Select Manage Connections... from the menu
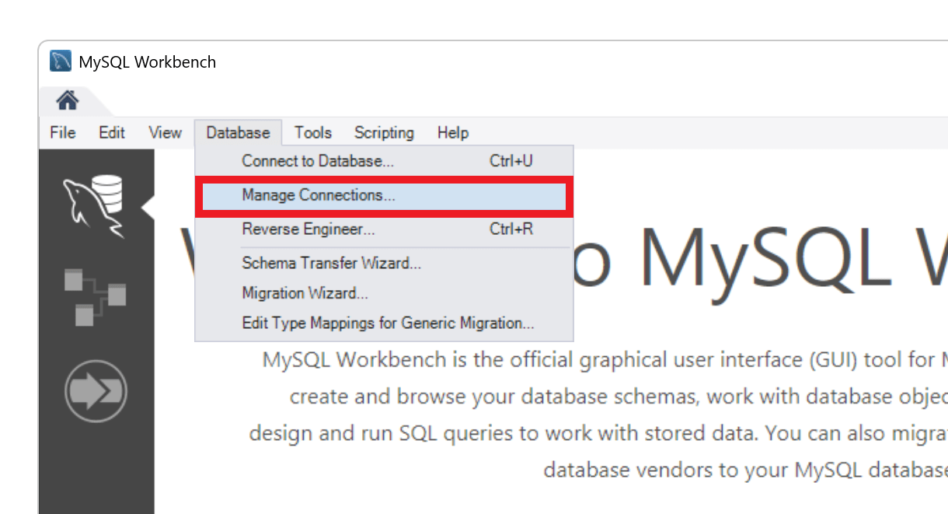 [x=384, y=195]
